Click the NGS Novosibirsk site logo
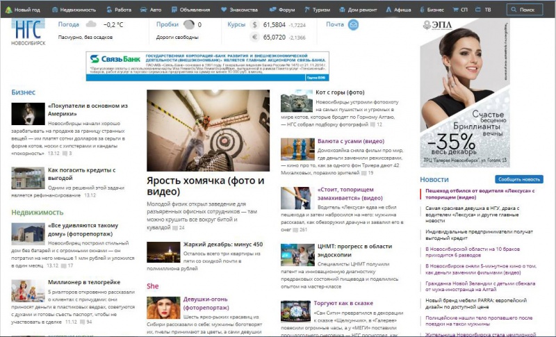The height and width of the screenshot is (337, 556). [28, 32]
